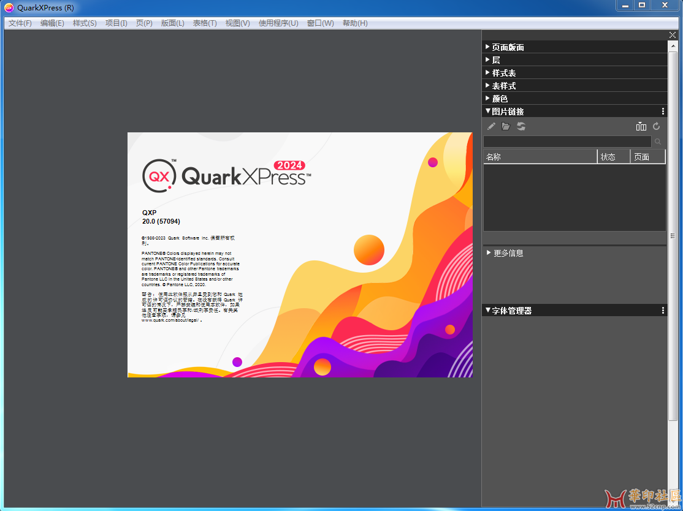Click the version text 20.0 (57094)
The width and height of the screenshot is (683, 511).
[161, 221]
